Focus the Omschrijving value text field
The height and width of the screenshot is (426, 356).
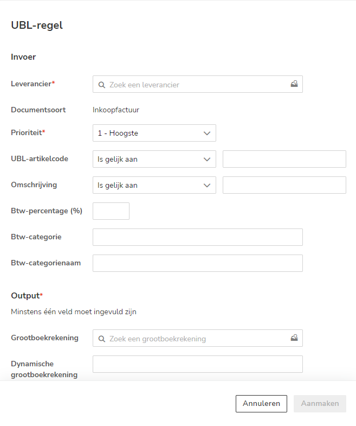pyautogui.click(x=284, y=185)
